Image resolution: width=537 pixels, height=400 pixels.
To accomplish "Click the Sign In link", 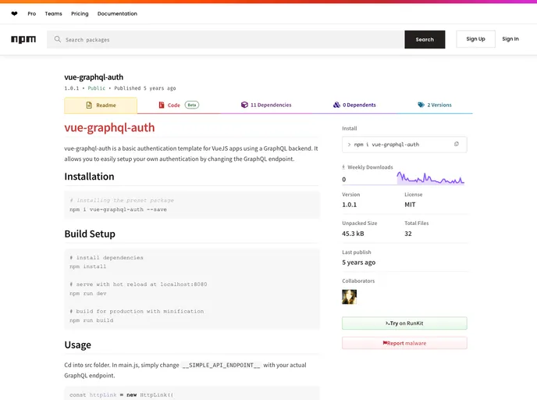I will click(510, 39).
